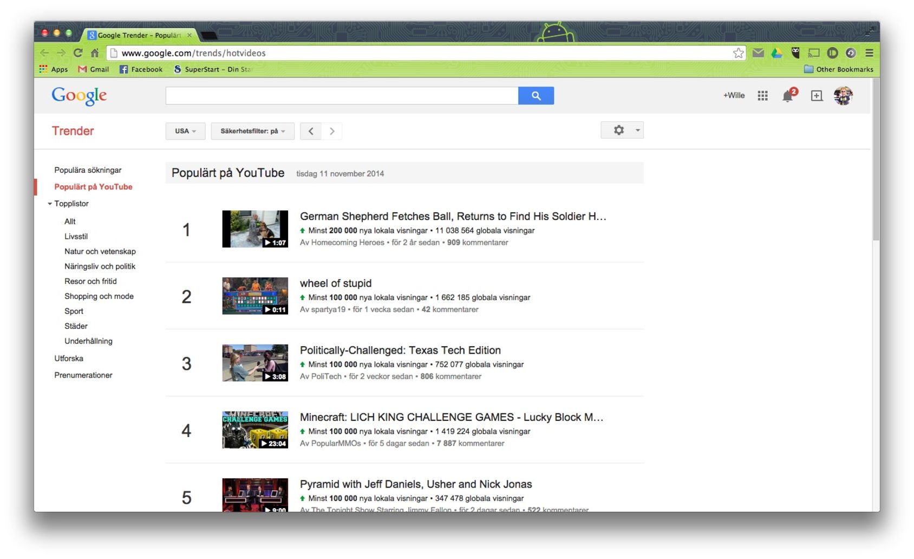Click the Google search input field
Viewport: 914px width, 559px height.
[x=342, y=95]
